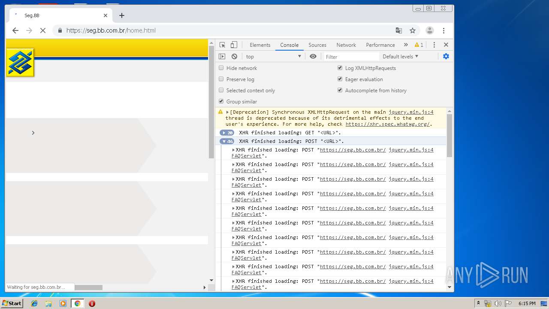This screenshot has height=309, width=549.
Task: Click webpage horizontal scrollbar thumb
Action: tap(88, 287)
